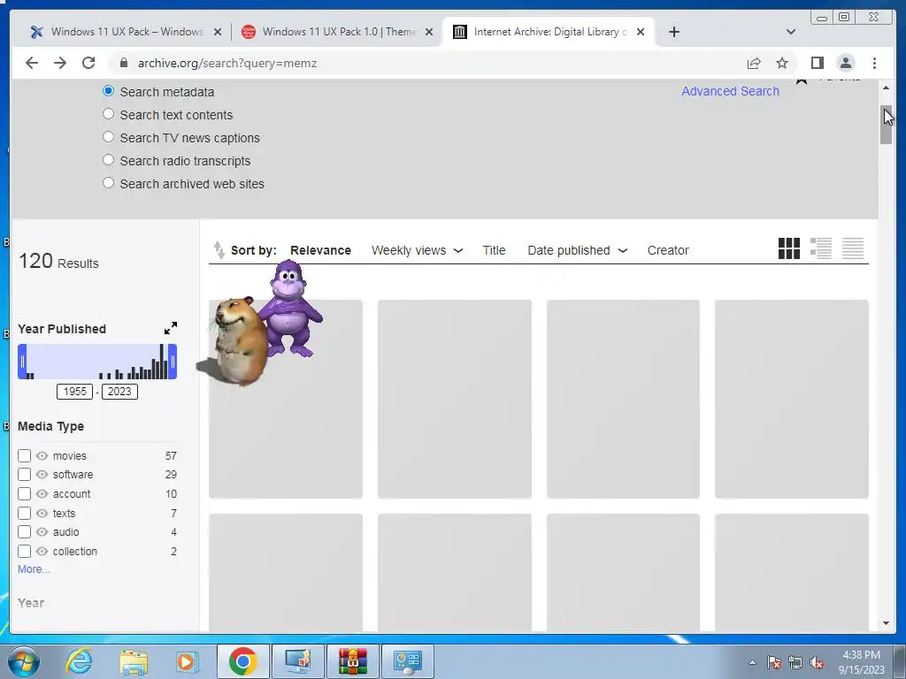Hide movies using the eye icon
This screenshot has height=679, width=906.
tap(42, 455)
